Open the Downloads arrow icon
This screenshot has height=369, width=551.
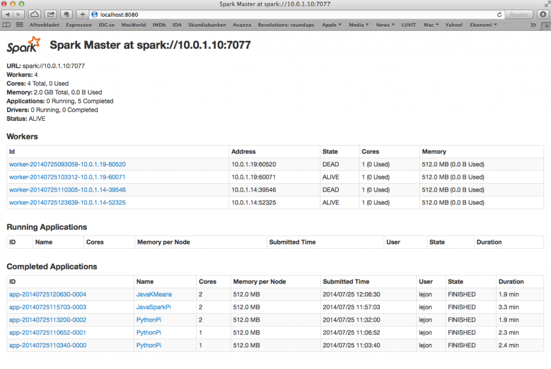point(542,15)
